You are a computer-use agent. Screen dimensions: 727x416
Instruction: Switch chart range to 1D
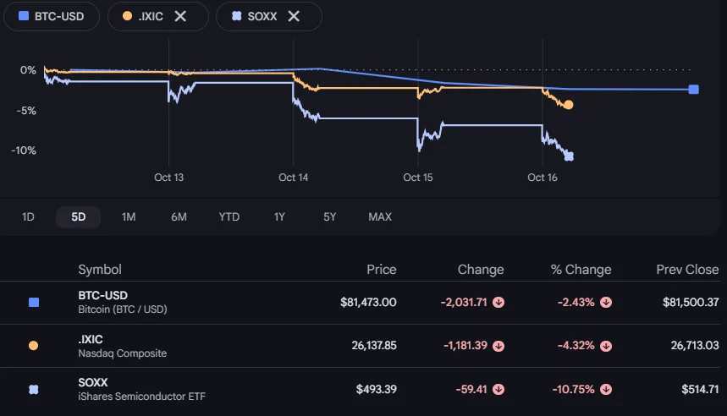pyautogui.click(x=28, y=216)
